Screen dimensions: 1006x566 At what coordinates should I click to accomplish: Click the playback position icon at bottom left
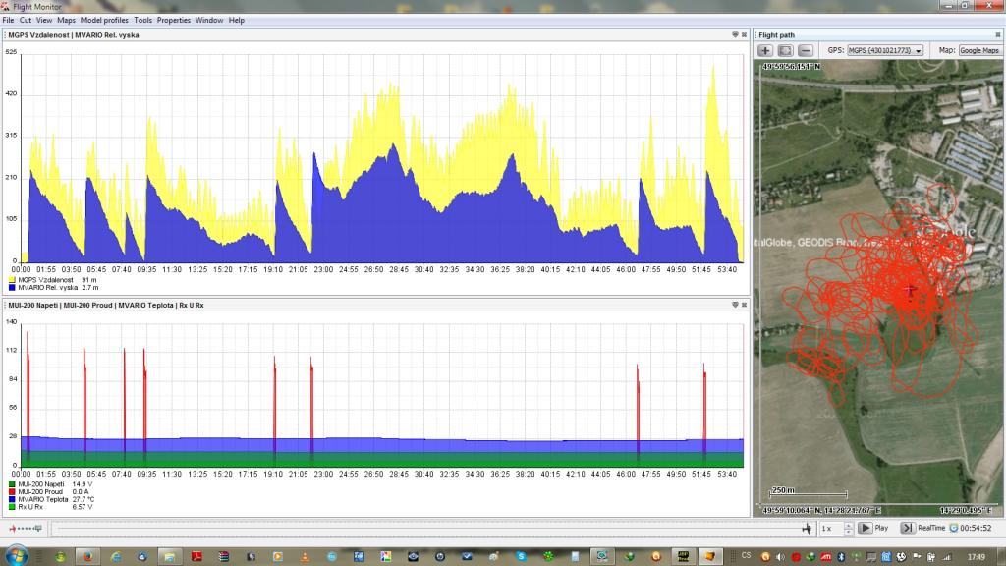pos(25,528)
